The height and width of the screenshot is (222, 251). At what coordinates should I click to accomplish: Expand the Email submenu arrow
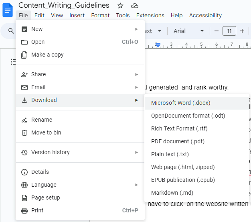click(x=136, y=88)
